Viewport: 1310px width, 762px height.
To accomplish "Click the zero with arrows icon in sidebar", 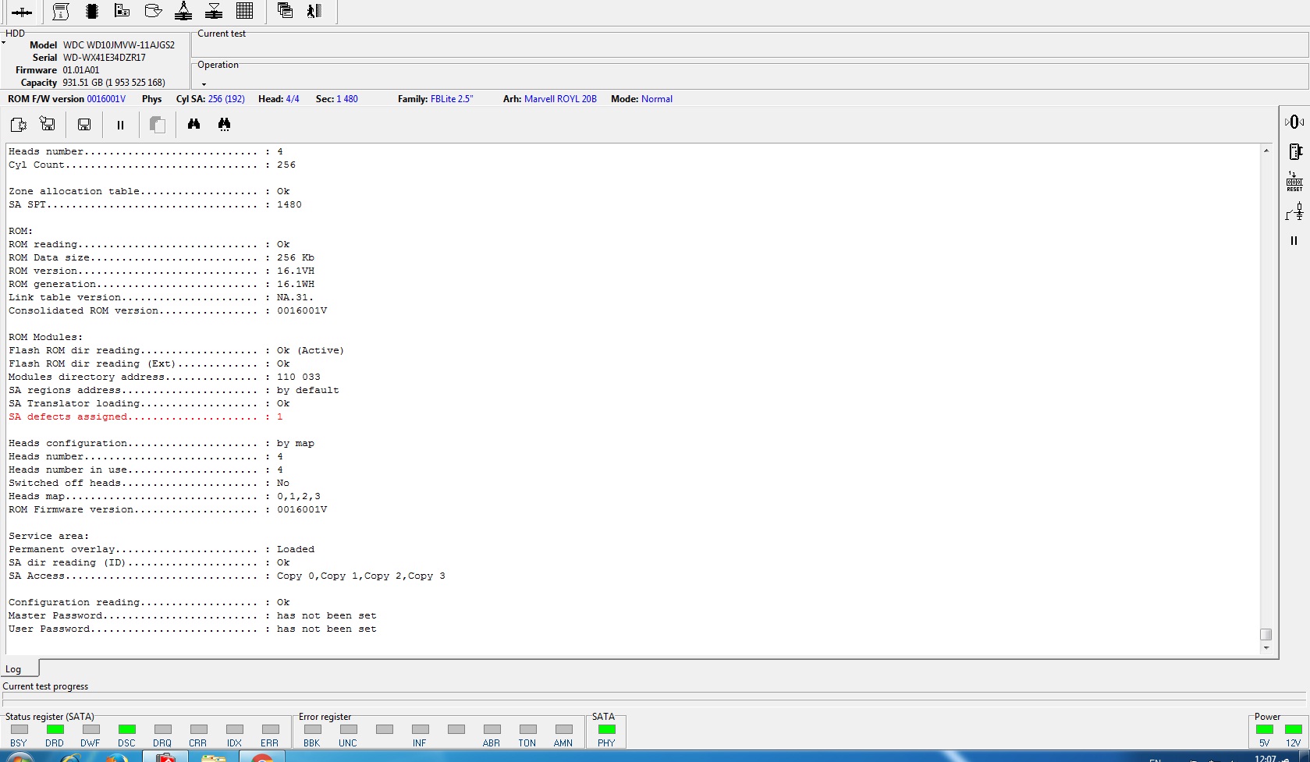I will tap(1294, 122).
